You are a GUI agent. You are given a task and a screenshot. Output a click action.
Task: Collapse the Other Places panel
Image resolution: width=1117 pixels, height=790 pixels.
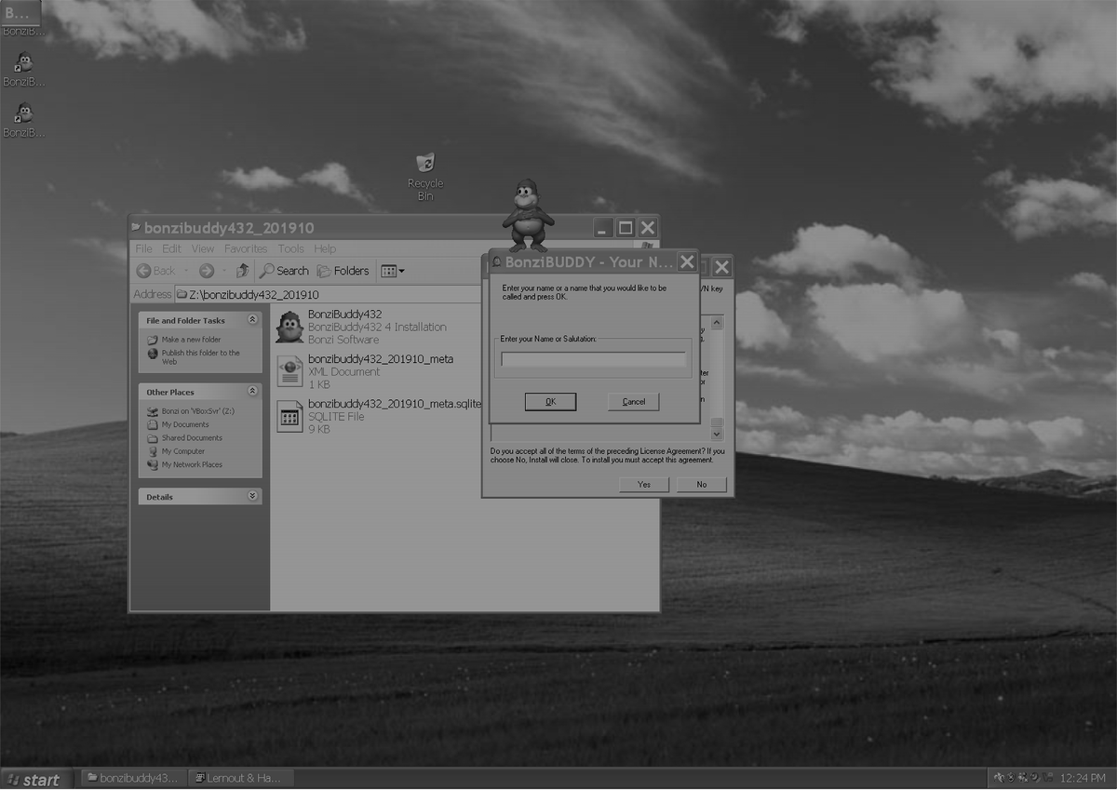pos(251,392)
